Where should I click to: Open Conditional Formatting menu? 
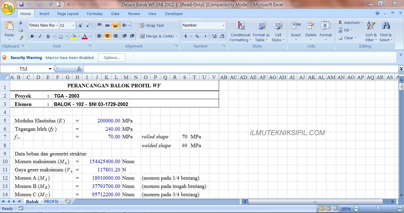(x=240, y=32)
